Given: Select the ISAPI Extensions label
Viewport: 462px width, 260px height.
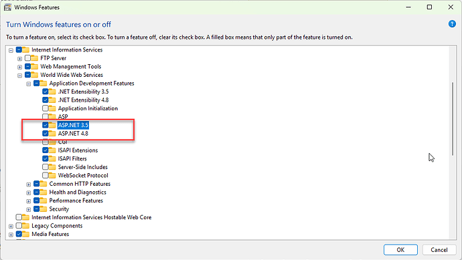Looking at the screenshot, I should [78, 150].
